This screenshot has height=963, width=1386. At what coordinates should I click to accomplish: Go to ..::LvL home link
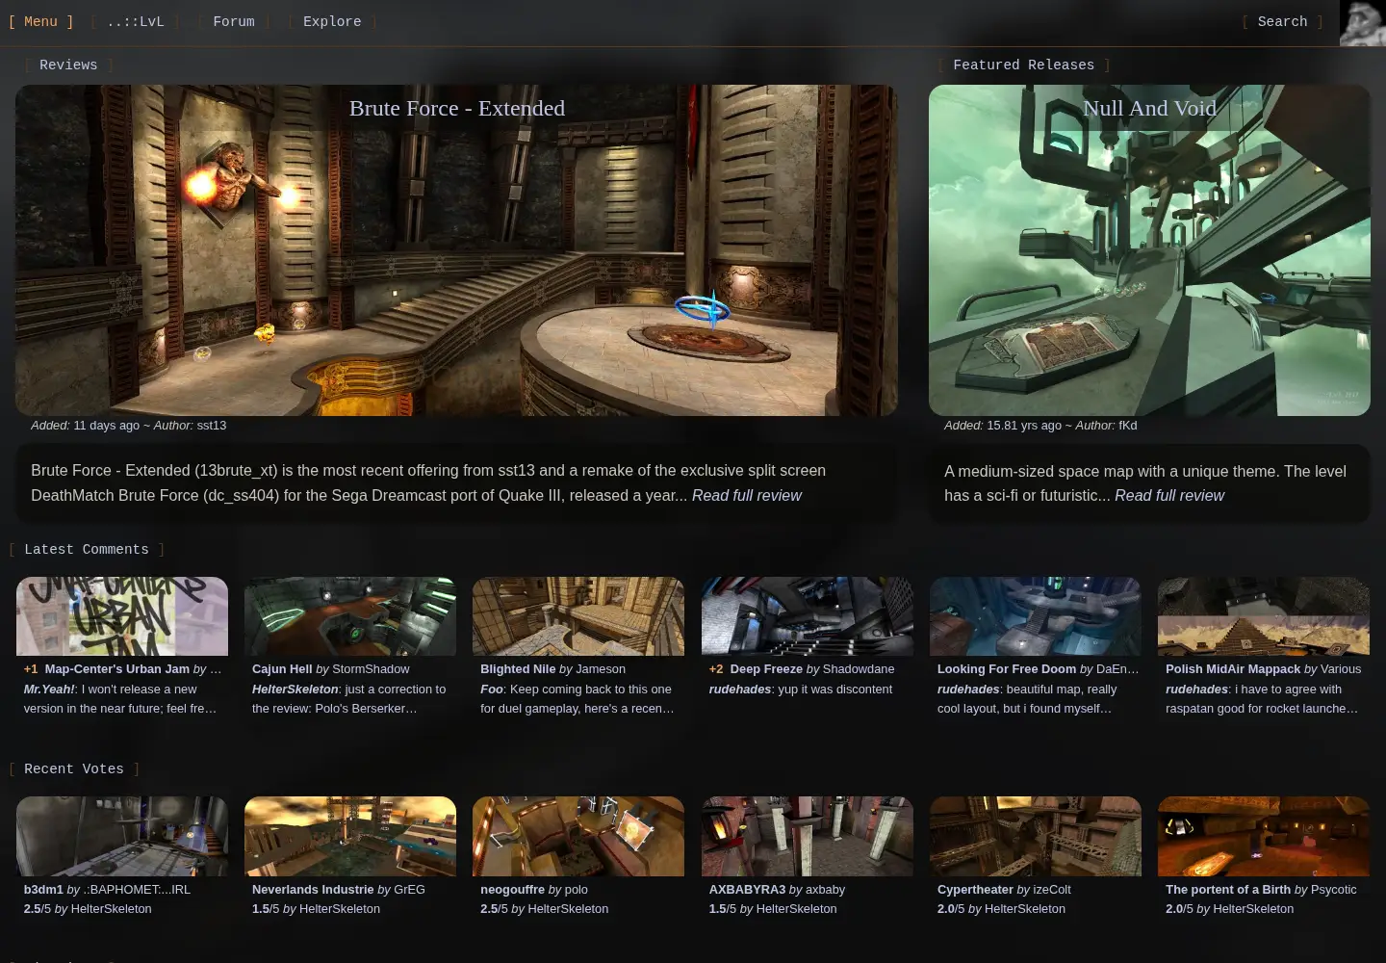point(136,21)
